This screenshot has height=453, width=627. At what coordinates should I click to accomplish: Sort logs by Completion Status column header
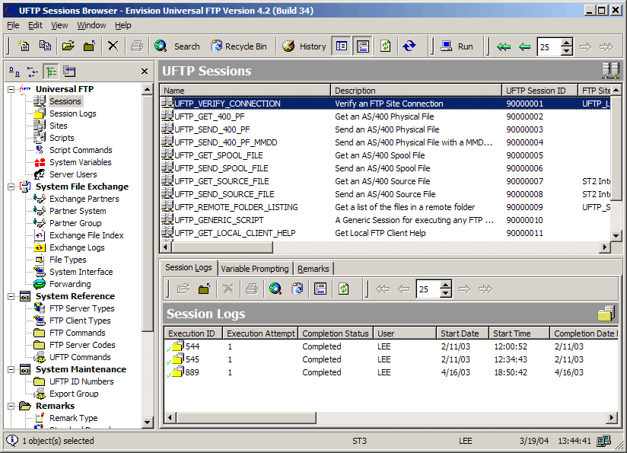[335, 333]
